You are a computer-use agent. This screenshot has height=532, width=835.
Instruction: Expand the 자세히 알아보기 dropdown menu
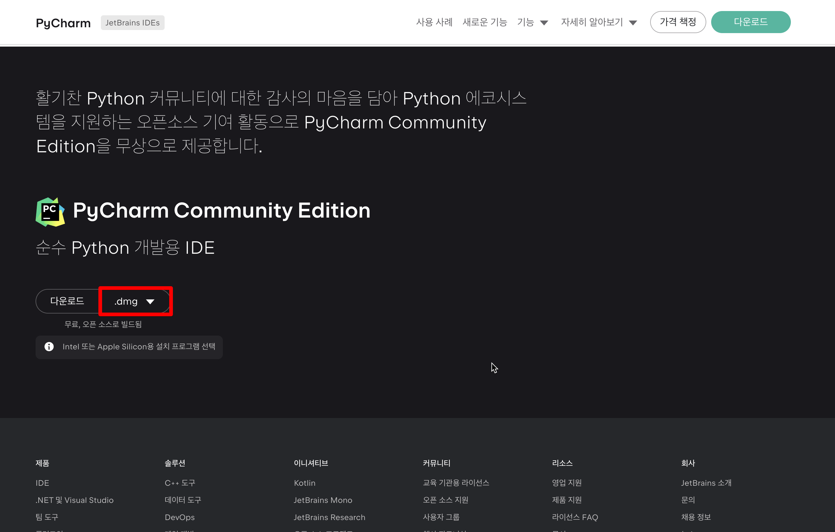(599, 23)
